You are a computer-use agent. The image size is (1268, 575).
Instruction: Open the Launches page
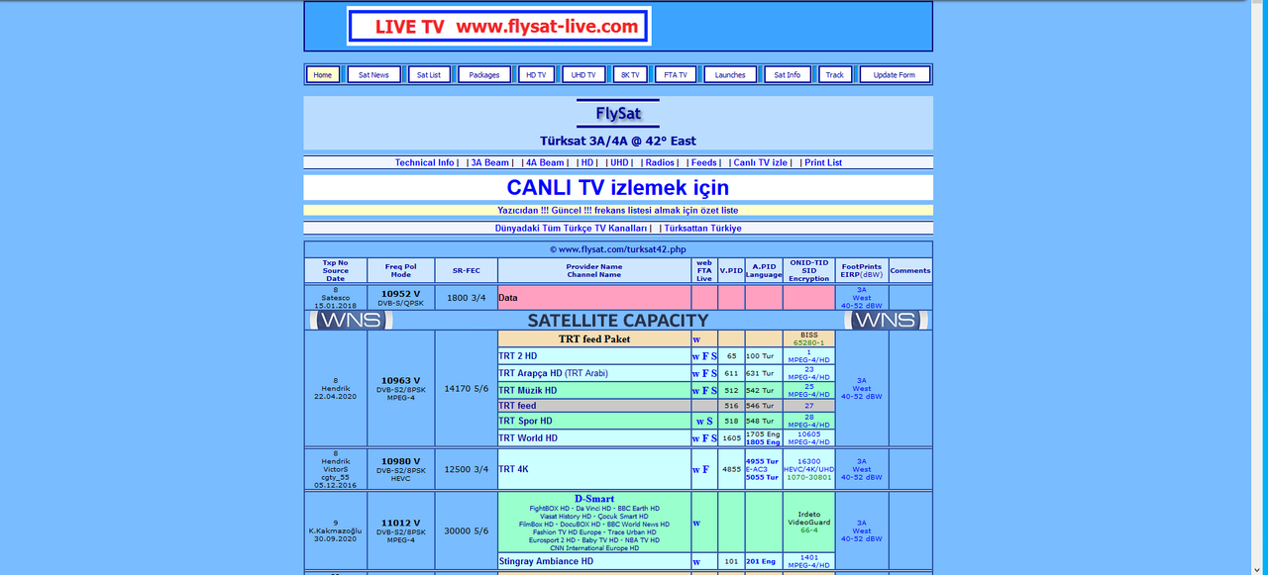(730, 74)
